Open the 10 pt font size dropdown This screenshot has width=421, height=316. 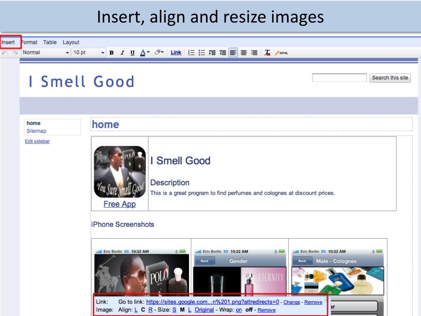[89, 52]
